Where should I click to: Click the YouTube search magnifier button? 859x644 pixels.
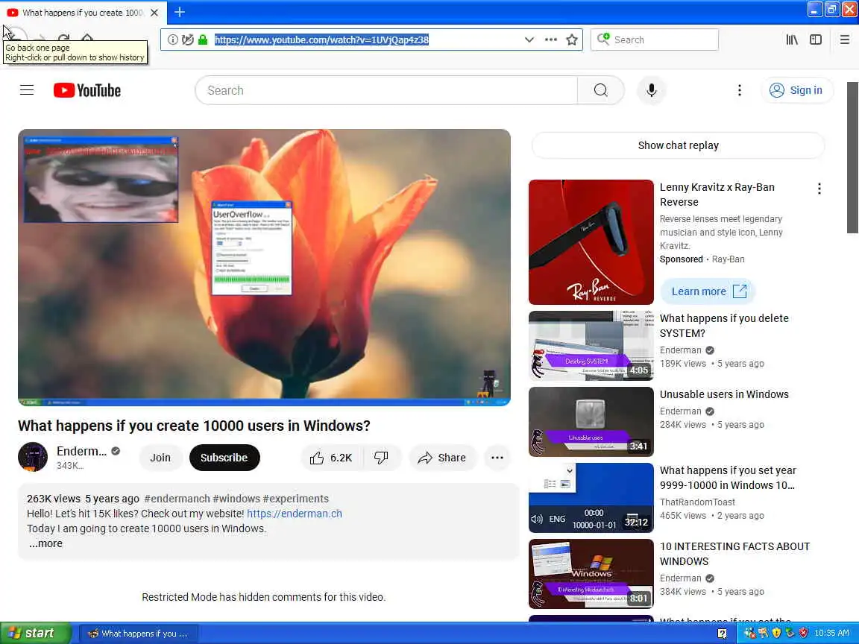click(x=600, y=90)
